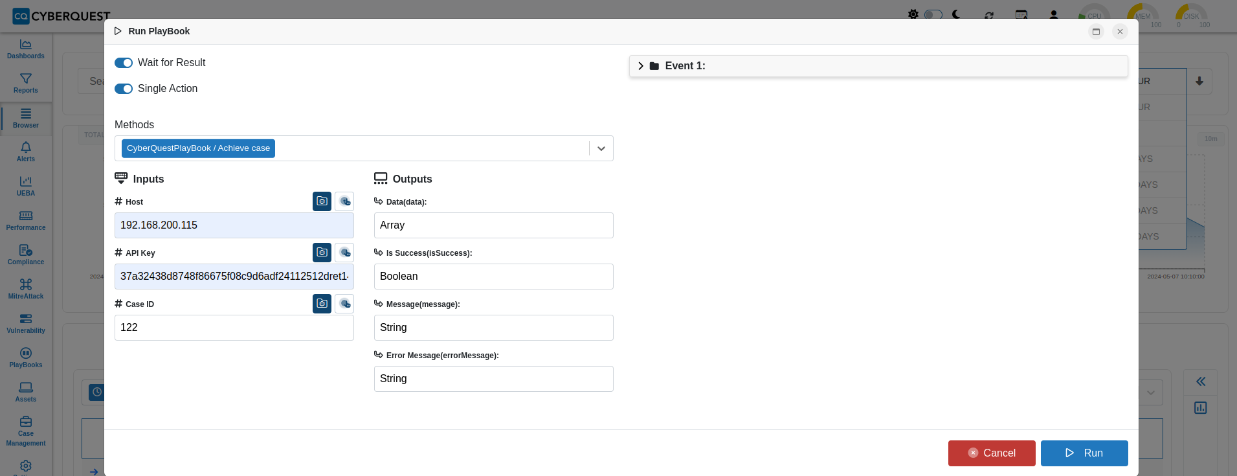
Task: Toggle the Single Action switch
Action: 124,89
